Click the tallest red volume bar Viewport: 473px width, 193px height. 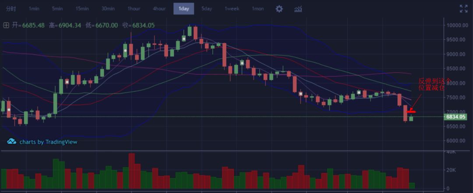click(x=131, y=171)
